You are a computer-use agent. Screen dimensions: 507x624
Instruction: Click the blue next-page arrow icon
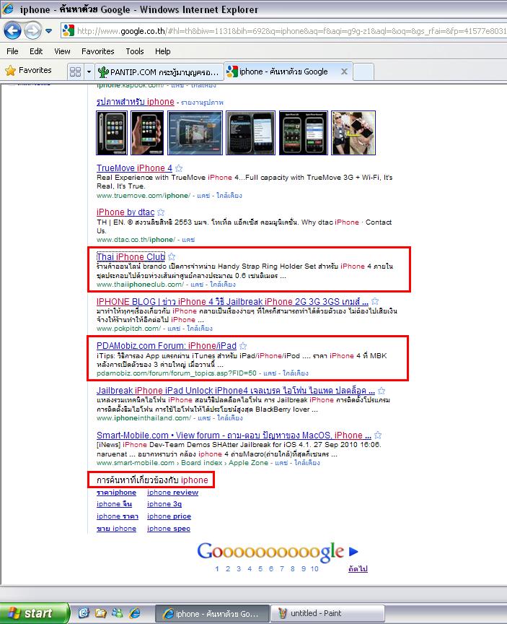click(353, 552)
